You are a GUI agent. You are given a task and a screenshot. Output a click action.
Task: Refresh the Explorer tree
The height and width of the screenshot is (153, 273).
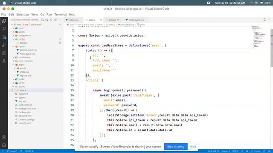[x=51, y=20]
